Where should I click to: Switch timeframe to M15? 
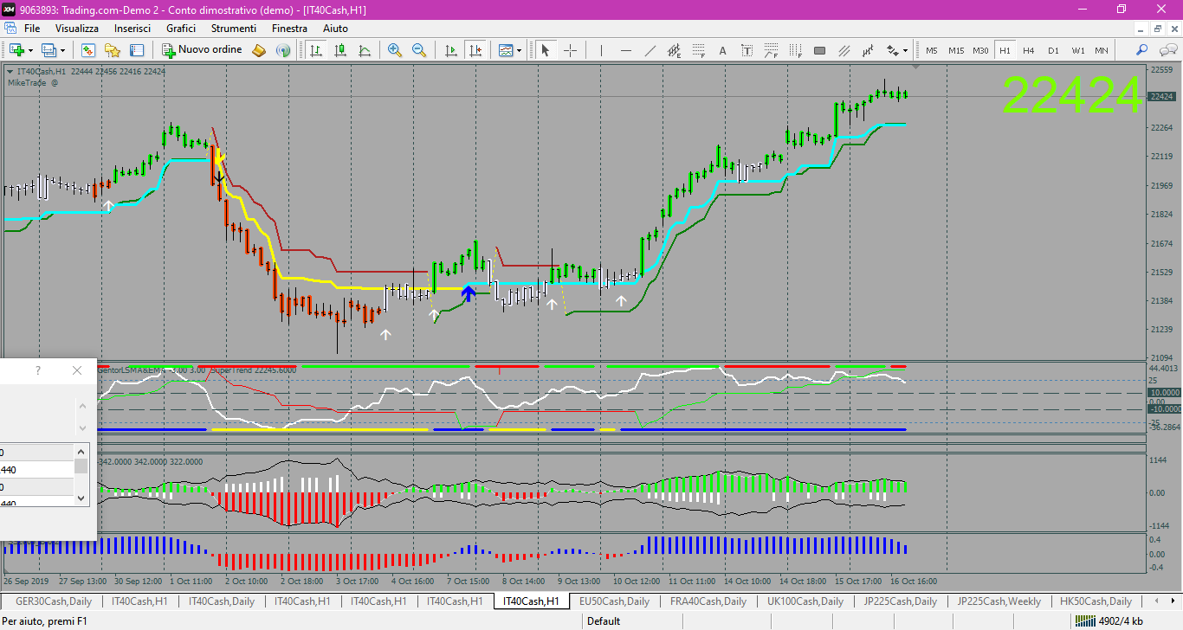click(956, 50)
